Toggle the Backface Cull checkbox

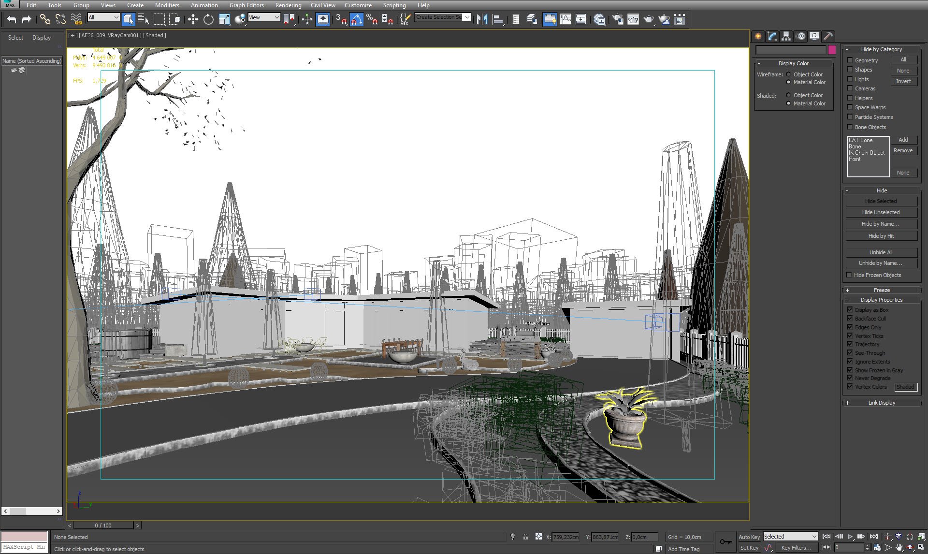point(850,319)
